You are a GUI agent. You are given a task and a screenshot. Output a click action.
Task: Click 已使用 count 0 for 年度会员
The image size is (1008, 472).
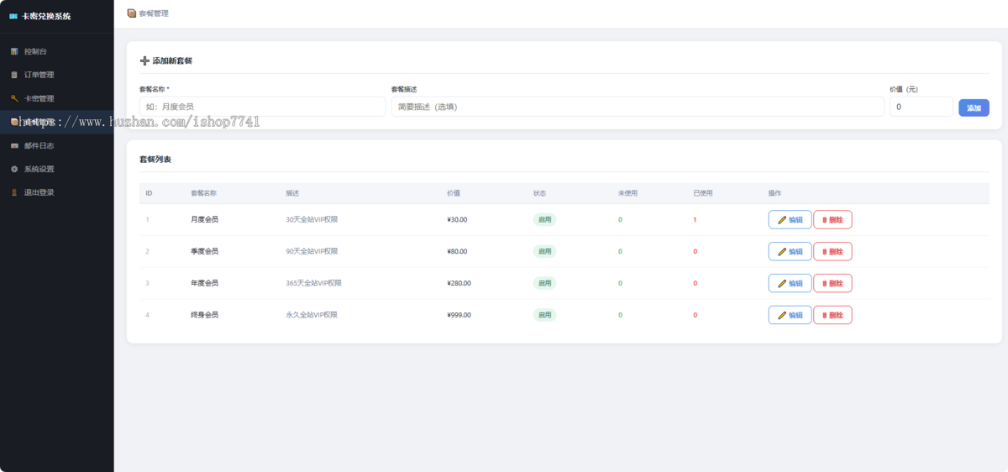(695, 283)
